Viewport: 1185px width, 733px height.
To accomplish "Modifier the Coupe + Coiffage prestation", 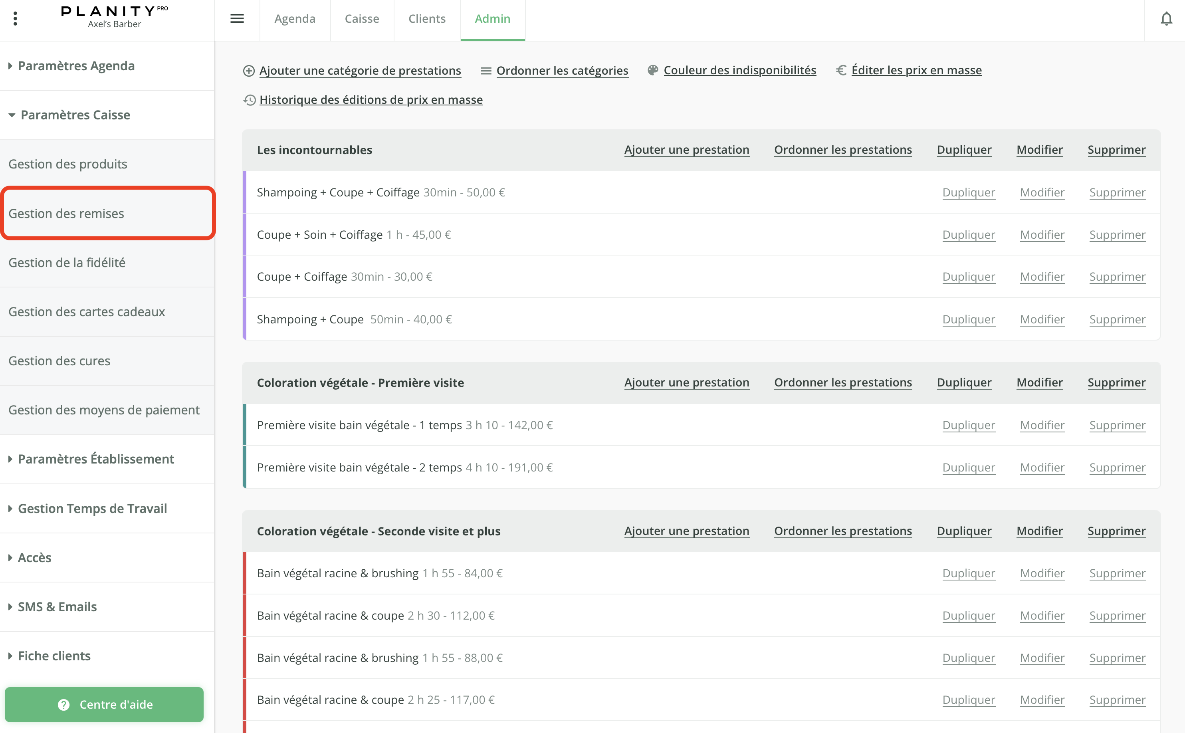I will pyautogui.click(x=1042, y=276).
